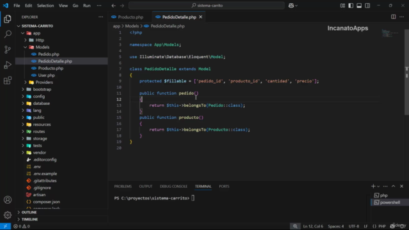Maximize the panel size with chevron
The width and height of the screenshot is (409, 230).
coord(394,186)
